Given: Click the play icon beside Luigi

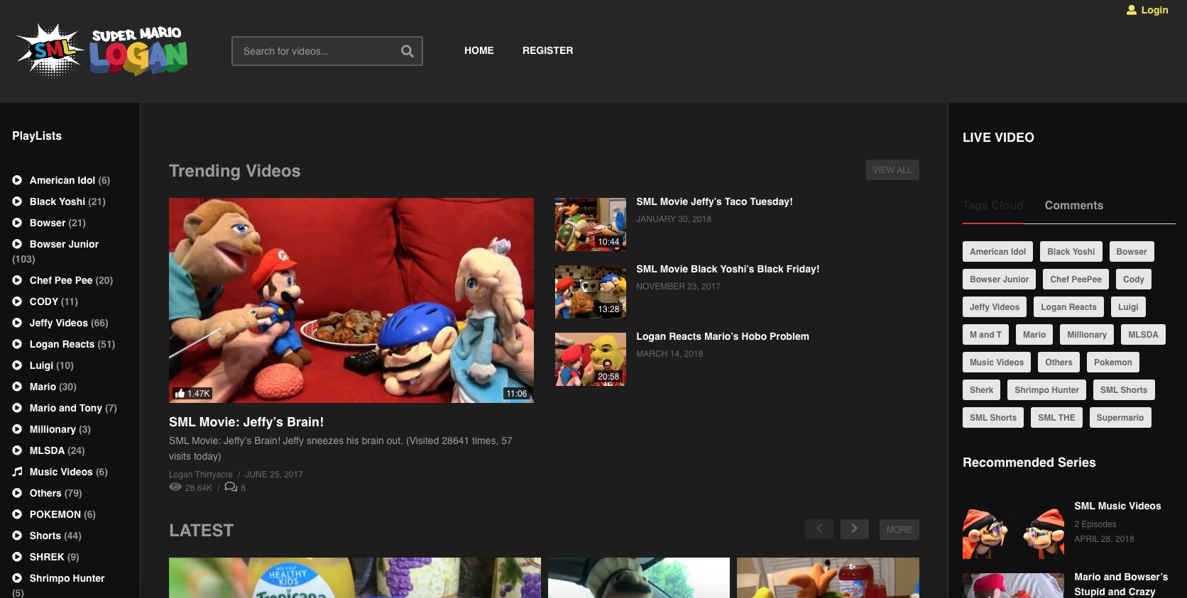Looking at the screenshot, I should click(17, 365).
